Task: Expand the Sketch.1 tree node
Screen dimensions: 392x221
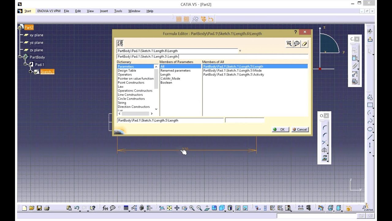Action: [30, 72]
